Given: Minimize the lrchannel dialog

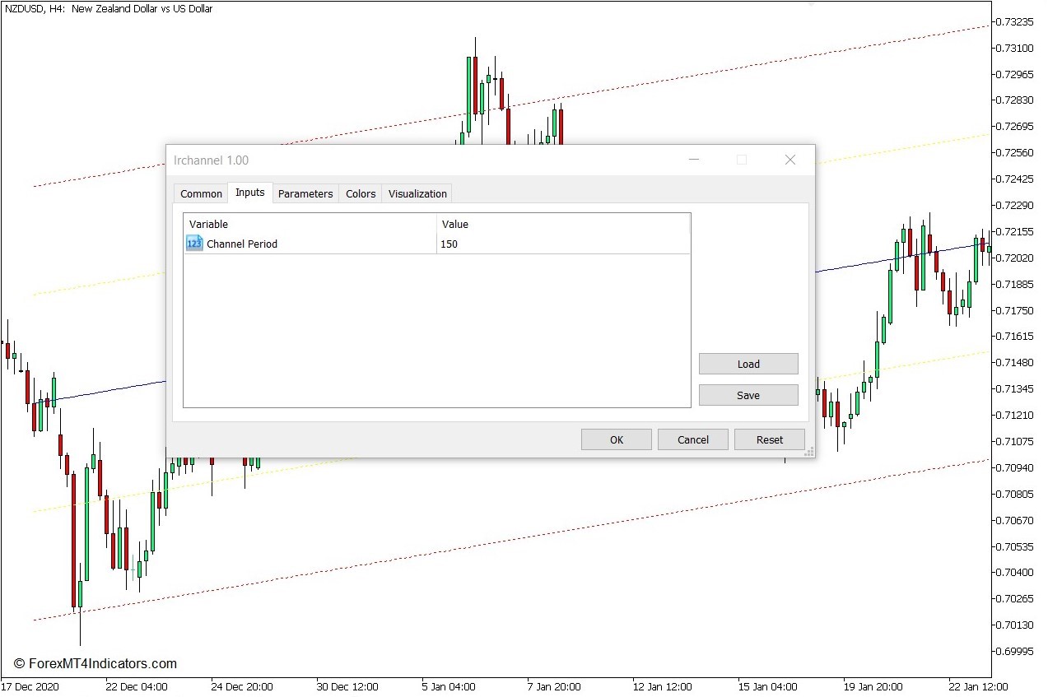Looking at the screenshot, I should pos(694,160).
